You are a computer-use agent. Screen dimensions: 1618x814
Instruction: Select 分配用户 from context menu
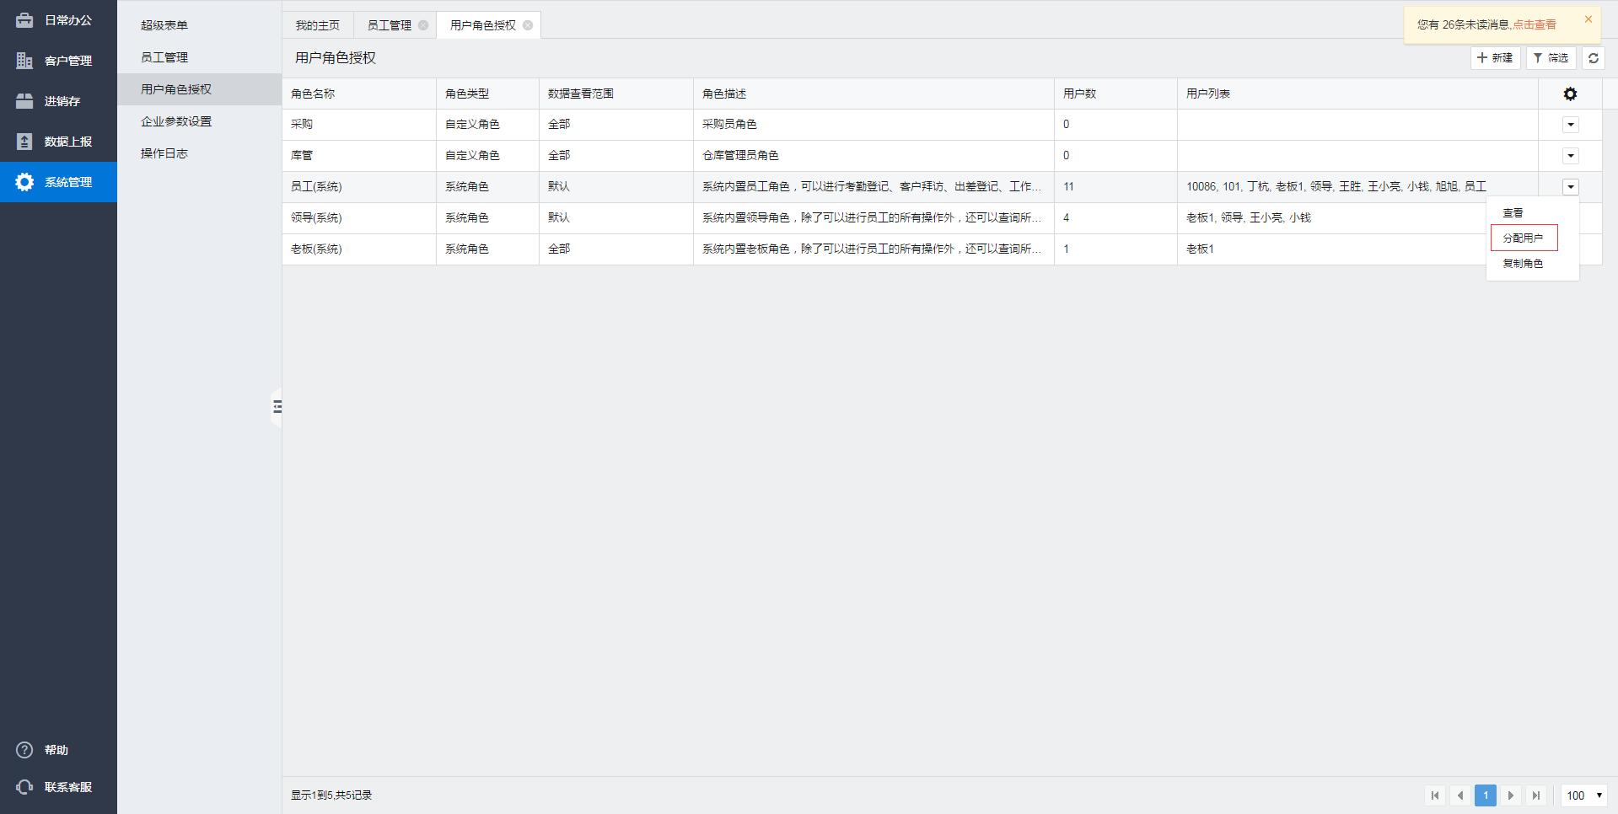coord(1523,238)
